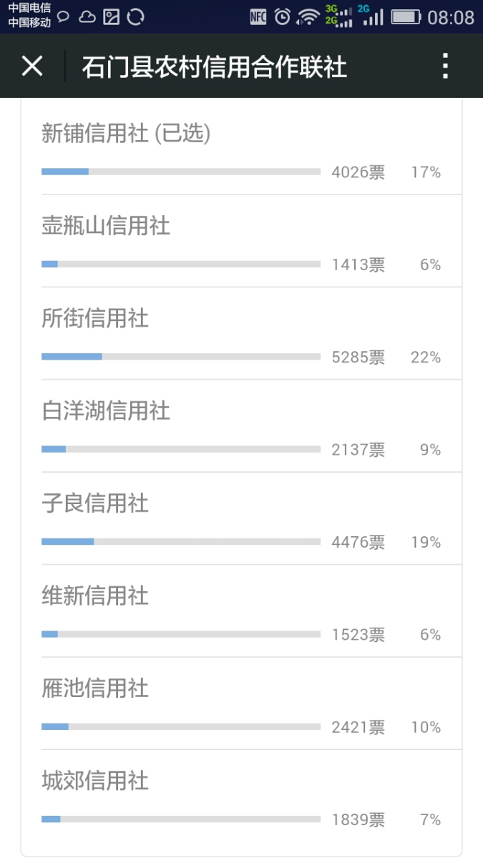Open the three-dot overflow menu
Viewport: 483px width, 858px height.
pyautogui.click(x=445, y=66)
